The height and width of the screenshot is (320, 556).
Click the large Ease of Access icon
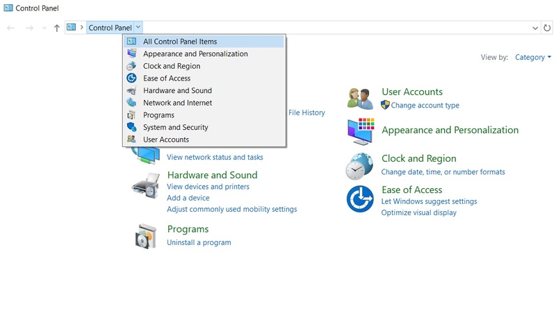tap(360, 199)
